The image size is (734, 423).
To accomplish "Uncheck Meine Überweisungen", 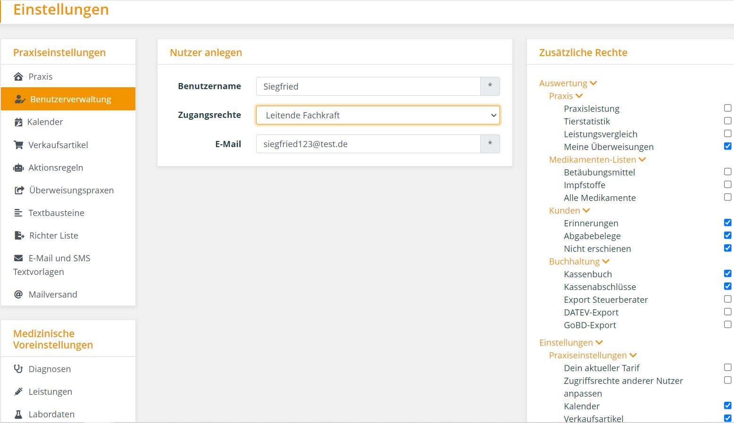I will click(728, 146).
